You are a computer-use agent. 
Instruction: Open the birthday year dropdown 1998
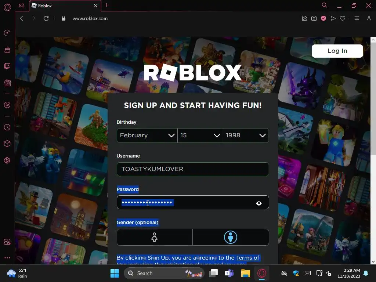point(246,135)
